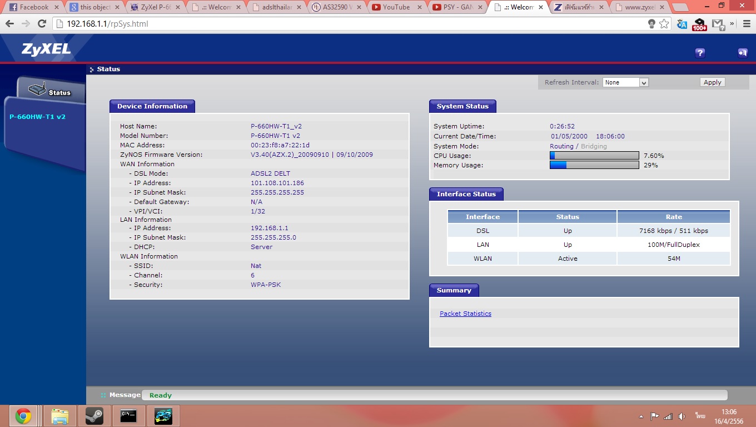This screenshot has width=756, height=427.
Task: Open the taskbar clock and date
Action: tap(729, 416)
